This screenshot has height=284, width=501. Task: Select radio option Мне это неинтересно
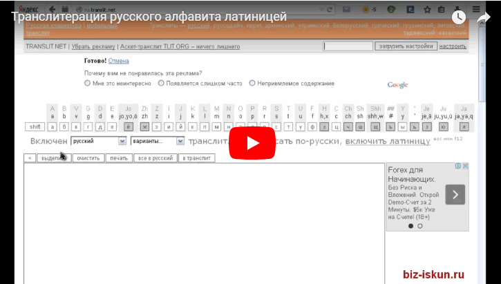coord(87,83)
